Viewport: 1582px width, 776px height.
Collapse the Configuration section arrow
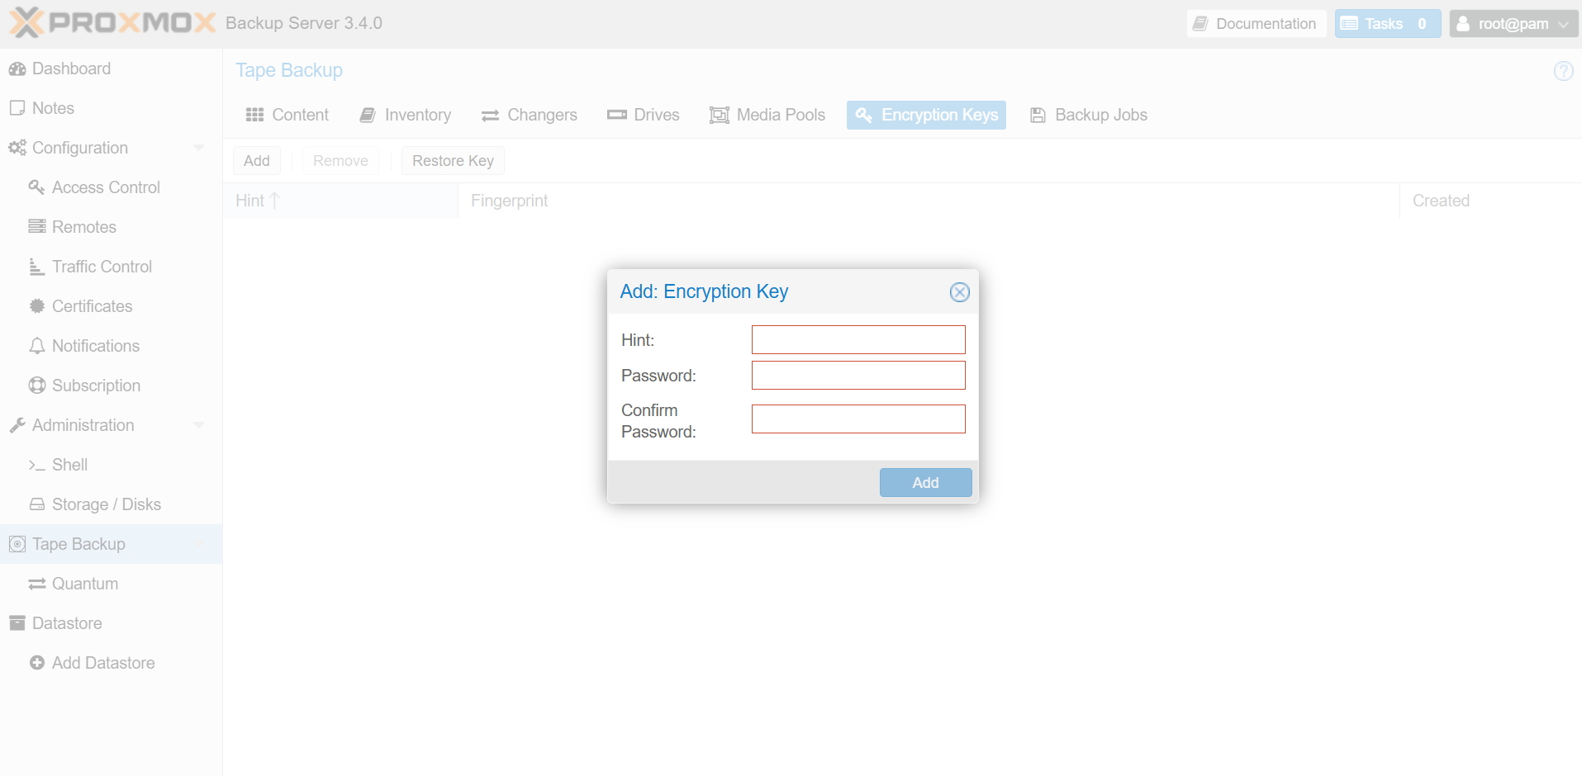pyautogui.click(x=198, y=148)
